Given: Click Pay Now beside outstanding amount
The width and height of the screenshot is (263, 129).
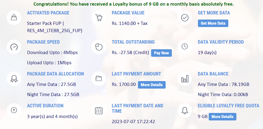Looking at the screenshot, I should coord(161,53).
